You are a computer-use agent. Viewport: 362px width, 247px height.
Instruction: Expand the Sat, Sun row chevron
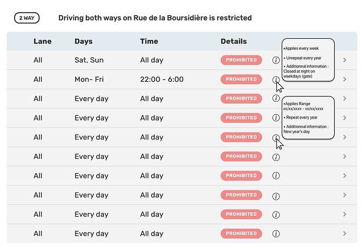pos(345,60)
